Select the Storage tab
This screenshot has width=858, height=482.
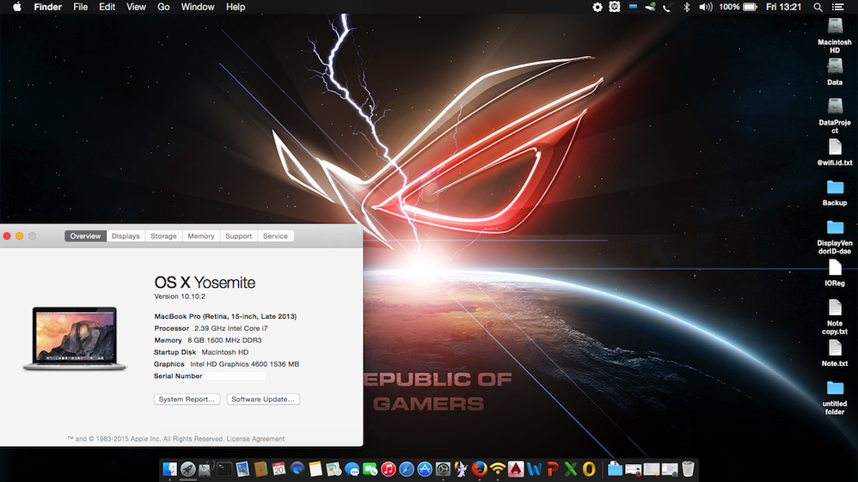pyautogui.click(x=163, y=236)
